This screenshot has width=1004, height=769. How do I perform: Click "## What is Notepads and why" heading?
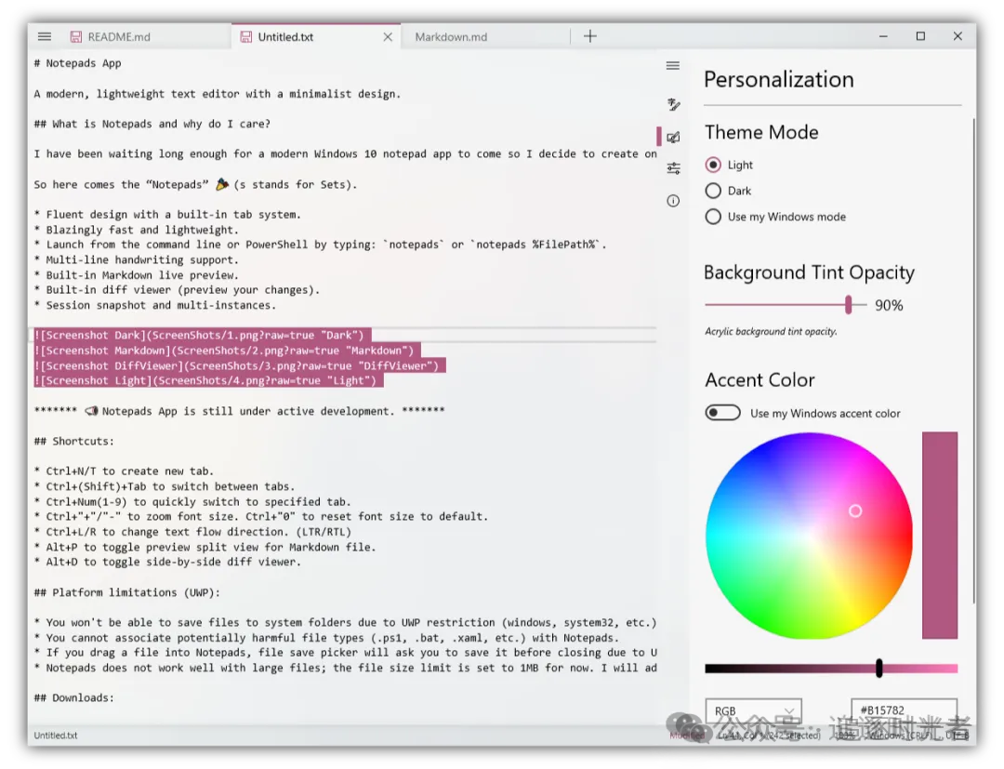coord(152,125)
